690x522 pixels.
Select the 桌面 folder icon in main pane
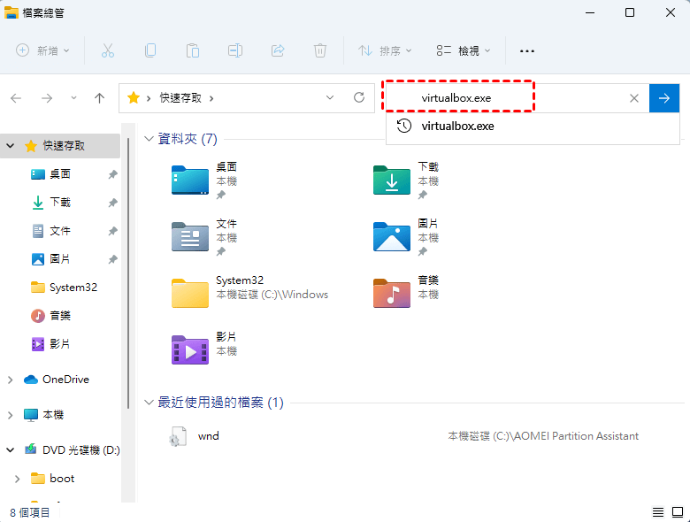pyautogui.click(x=190, y=180)
